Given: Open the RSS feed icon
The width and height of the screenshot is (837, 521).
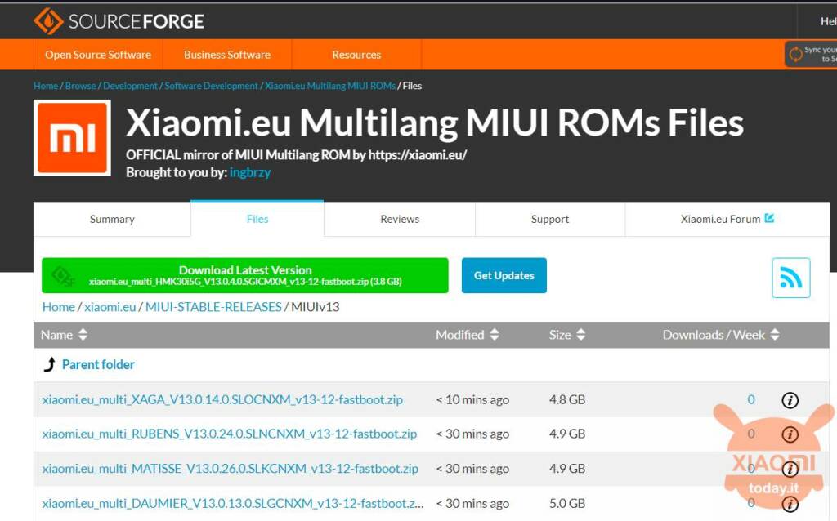Looking at the screenshot, I should (x=790, y=278).
